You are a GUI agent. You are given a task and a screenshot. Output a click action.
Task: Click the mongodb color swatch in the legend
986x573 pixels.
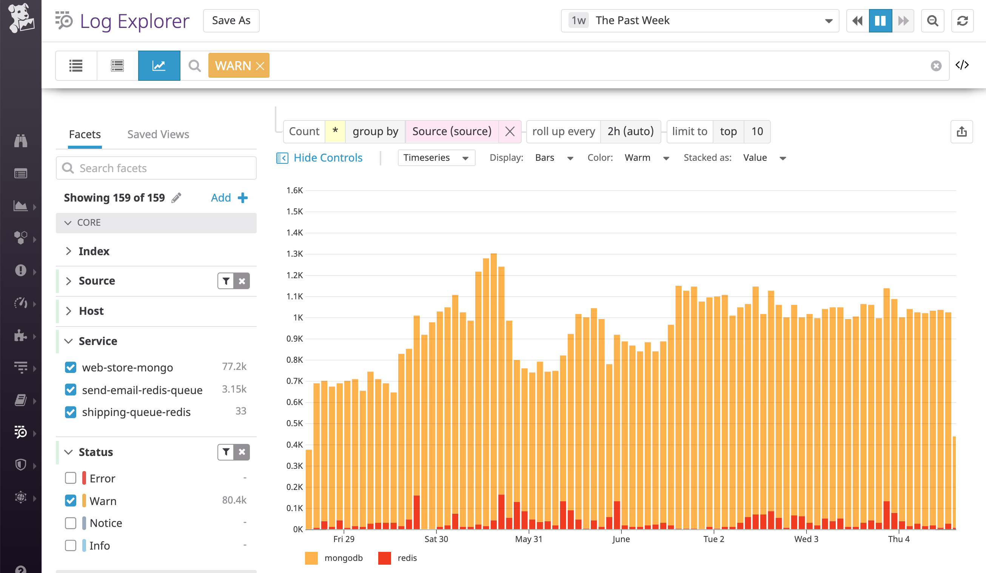(311, 558)
